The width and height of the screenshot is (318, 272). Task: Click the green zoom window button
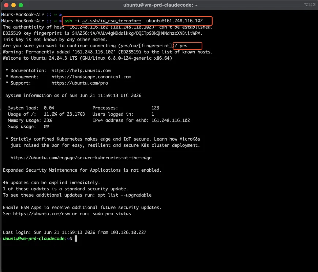pyautogui.click(x=21, y=5)
